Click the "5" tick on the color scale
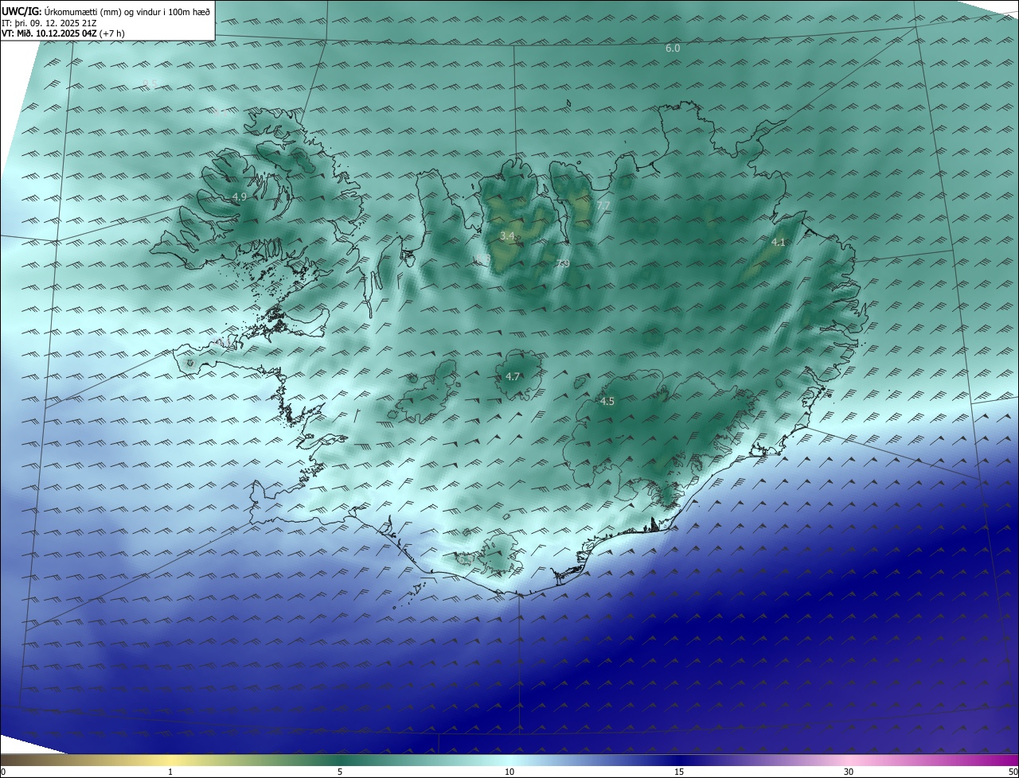The image size is (1019, 778). pyautogui.click(x=340, y=772)
